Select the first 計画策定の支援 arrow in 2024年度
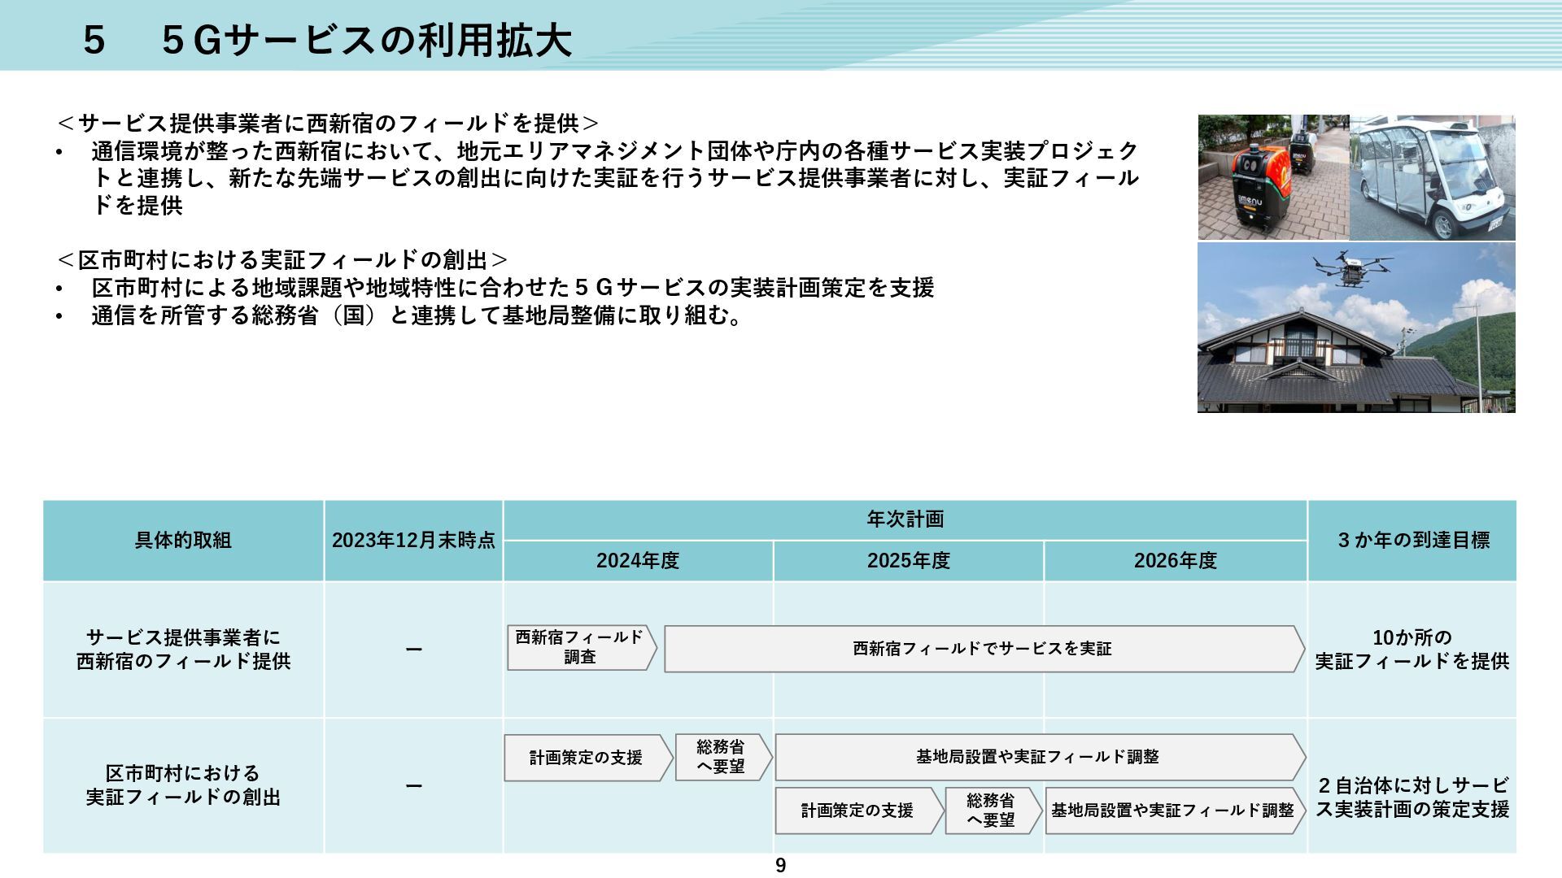The width and height of the screenshot is (1562, 878). click(x=587, y=758)
